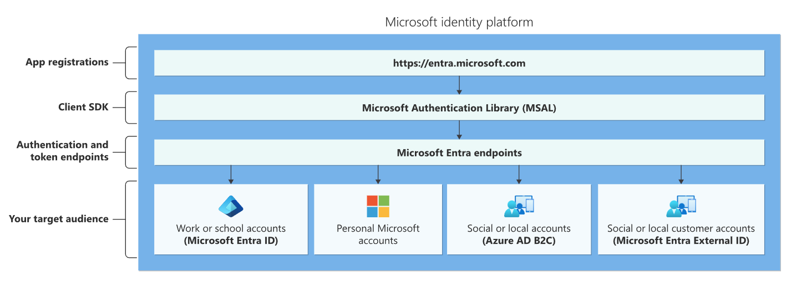Screen dimensions: 807x291
Task: Click the App registrations label
Action: tap(67, 62)
